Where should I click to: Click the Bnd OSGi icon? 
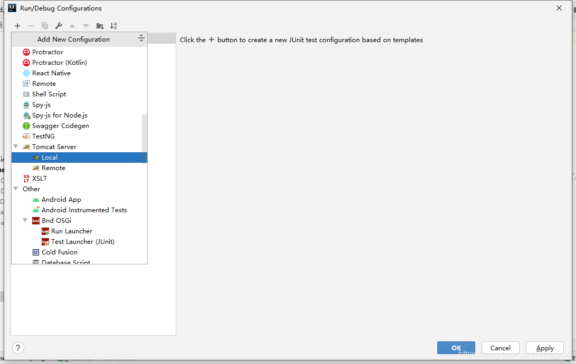click(x=36, y=221)
